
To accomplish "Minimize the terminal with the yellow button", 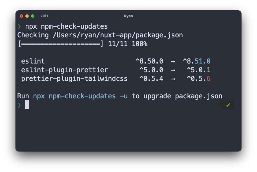I will pyautogui.click(x=27, y=16).
